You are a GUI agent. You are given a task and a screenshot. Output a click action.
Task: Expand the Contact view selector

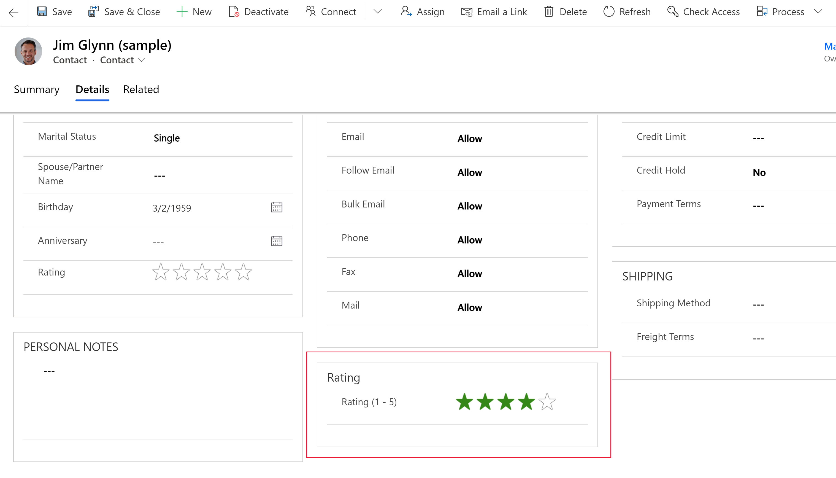[142, 60]
